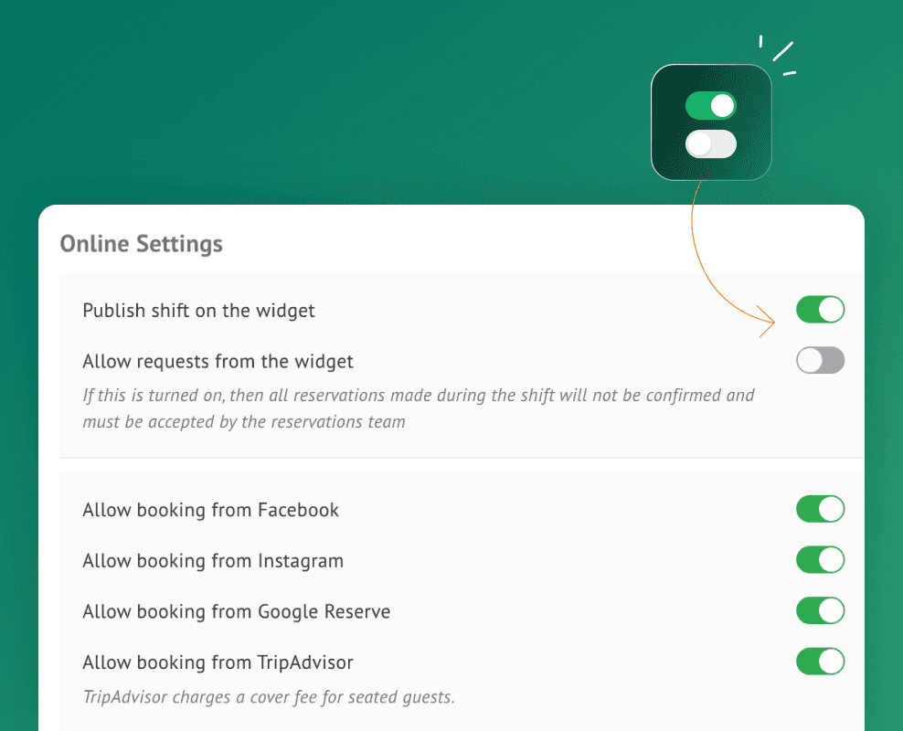Select the 'Publish shift on the widget' label
This screenshot has height=731, width=903.
[198, 311]
